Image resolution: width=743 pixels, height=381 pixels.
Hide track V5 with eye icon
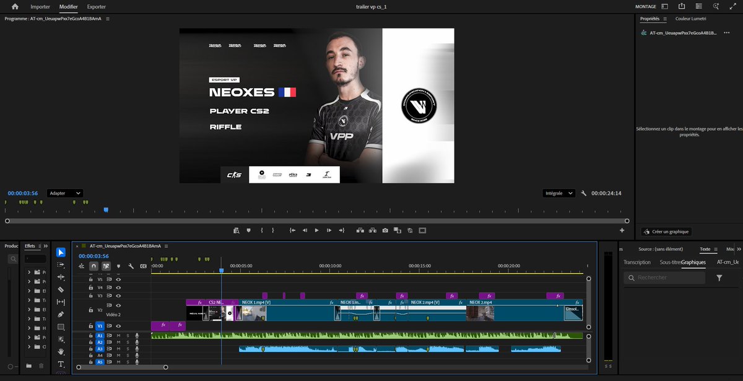[x=118, y=279]
